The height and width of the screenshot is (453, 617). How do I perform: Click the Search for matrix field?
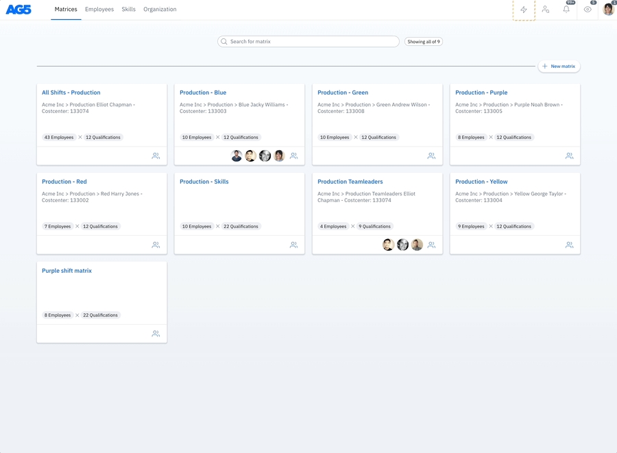[x=308, y=42]
